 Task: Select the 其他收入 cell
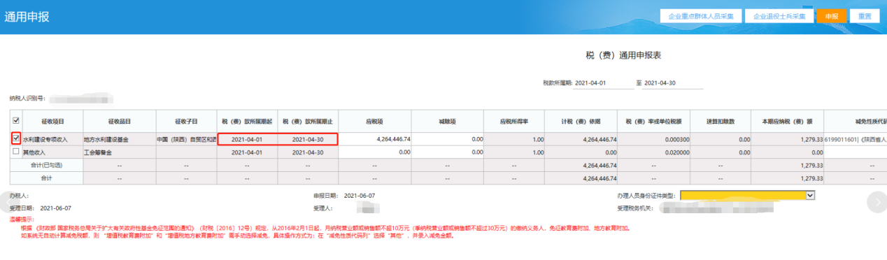click(52, 152)
